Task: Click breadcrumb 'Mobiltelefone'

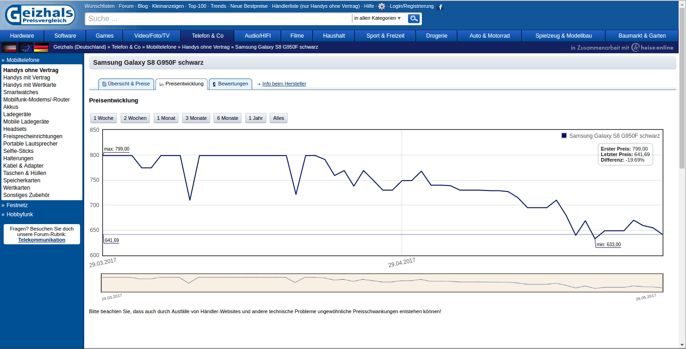Action: (161, 47)
